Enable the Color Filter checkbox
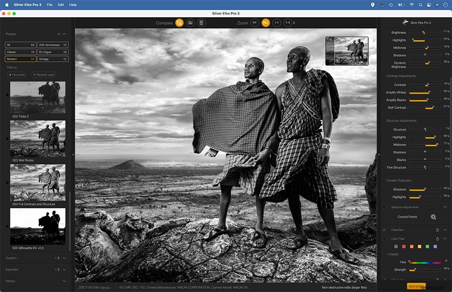The height and width of the screenshot is (292, 452). [384, 238]
